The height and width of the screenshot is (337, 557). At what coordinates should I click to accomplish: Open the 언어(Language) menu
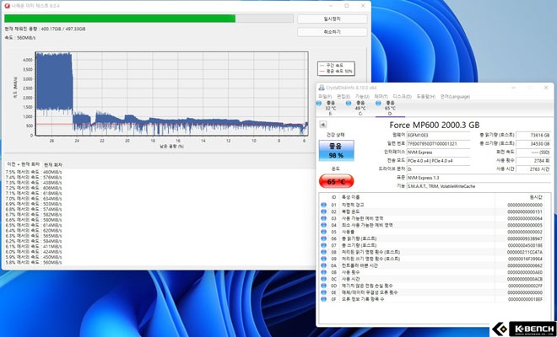pyautogui.click(x=455, y=97)
